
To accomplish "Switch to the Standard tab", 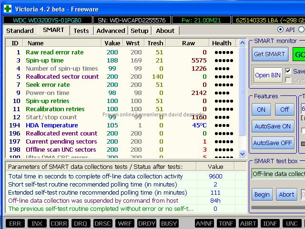I will (x=20, y=31).
